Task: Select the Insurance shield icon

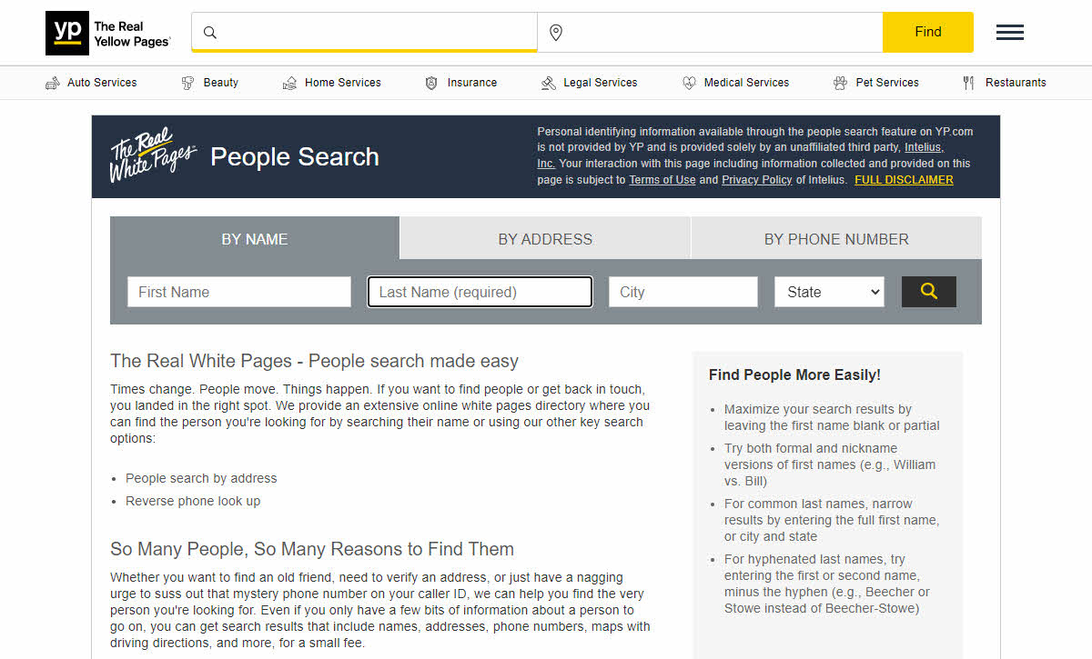Action: click(x=430, y=82)
